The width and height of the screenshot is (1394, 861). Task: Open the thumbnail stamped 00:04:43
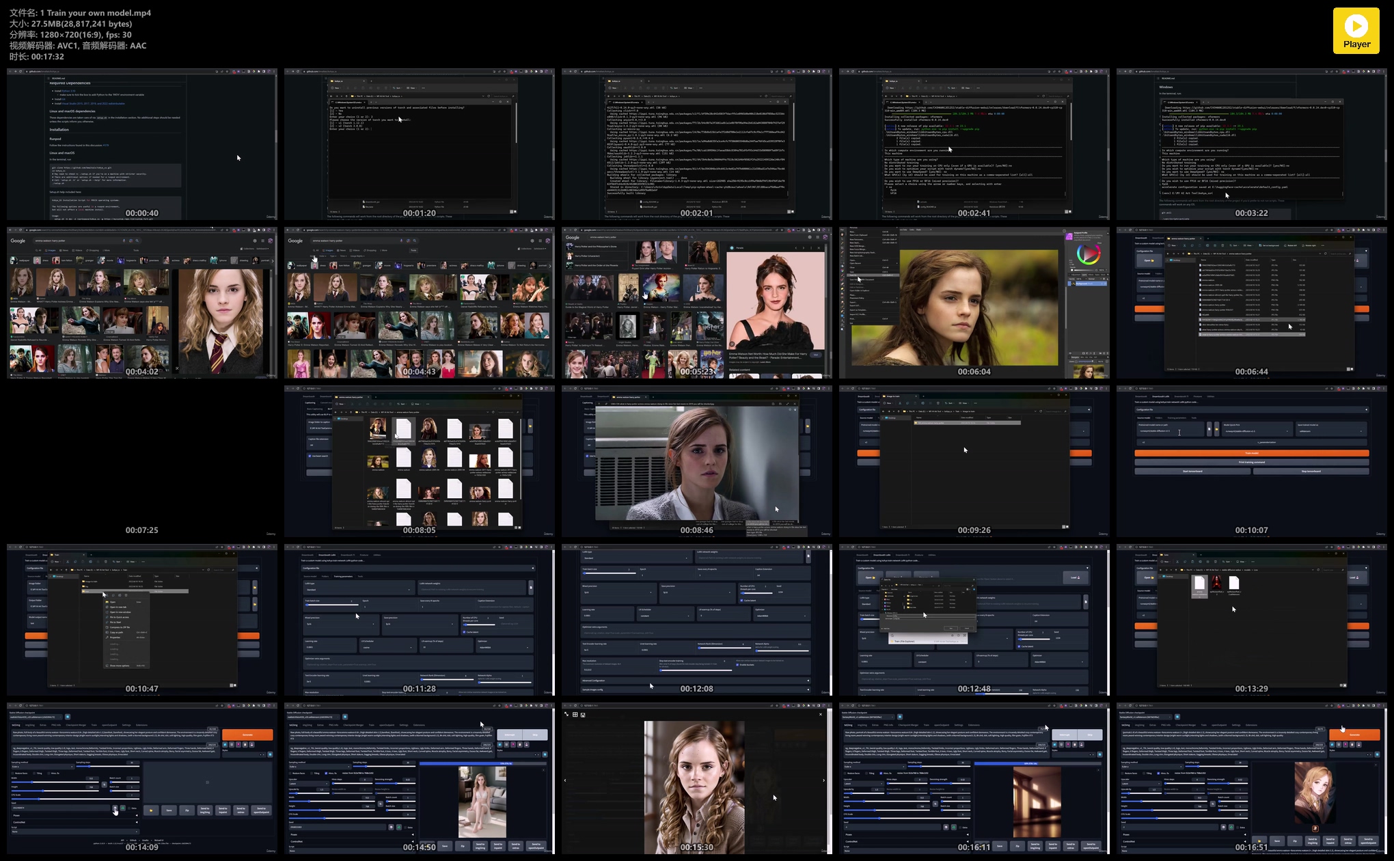(420, 303)
